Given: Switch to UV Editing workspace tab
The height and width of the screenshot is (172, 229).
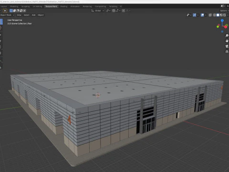Looking at the screenshot, I should (37, 6).
